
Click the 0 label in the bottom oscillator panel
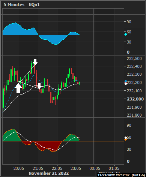click(128, 161)
